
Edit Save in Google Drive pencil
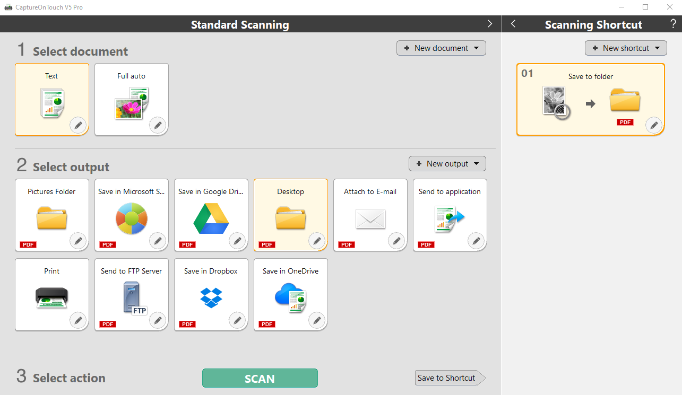click(x=237, y=241)
